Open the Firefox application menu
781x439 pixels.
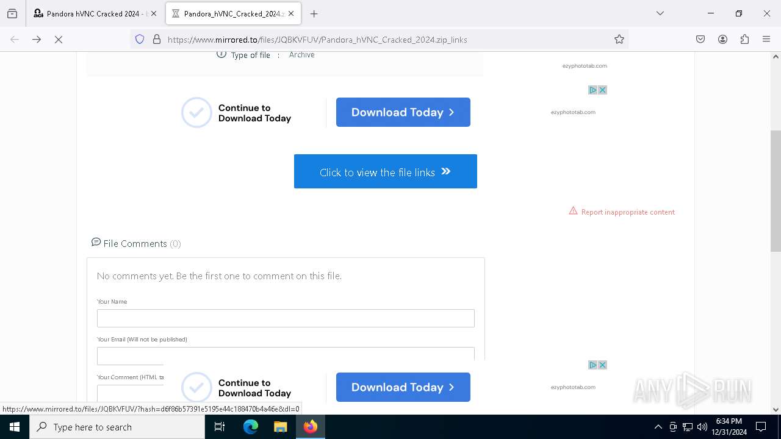click(766, 39)
